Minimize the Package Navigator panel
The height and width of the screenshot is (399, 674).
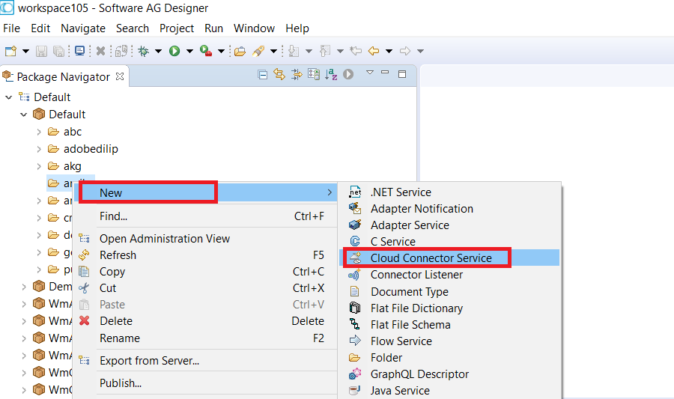pyautogui.click(x=385, y=72)
